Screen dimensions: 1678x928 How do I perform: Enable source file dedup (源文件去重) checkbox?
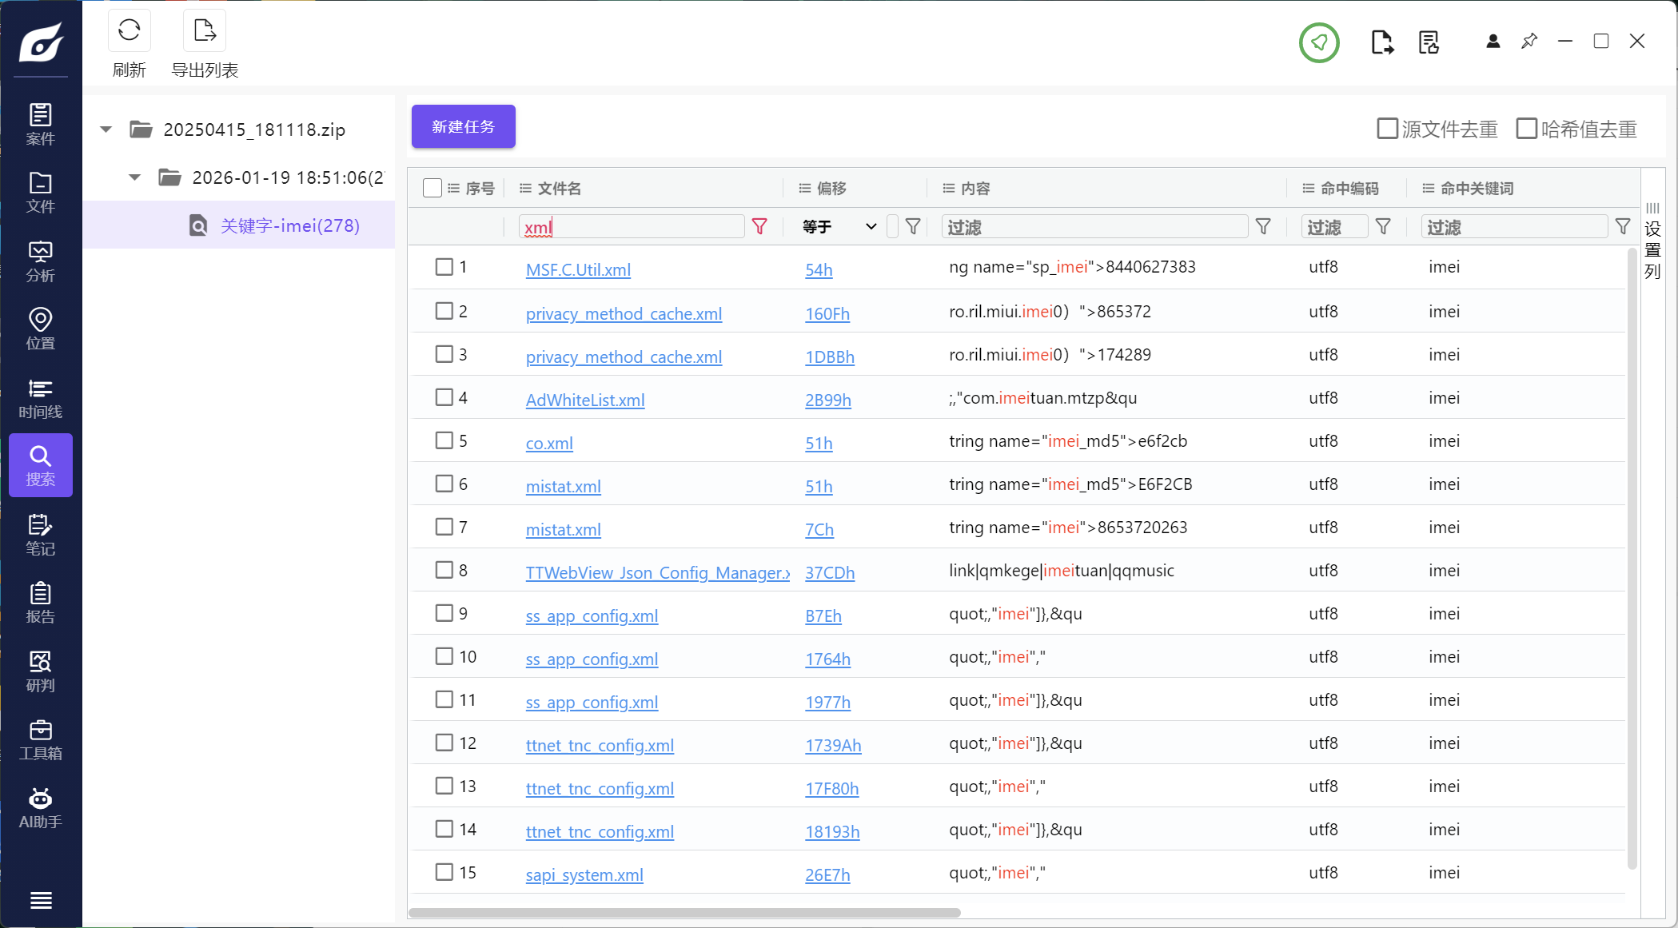pos(1387,129)
